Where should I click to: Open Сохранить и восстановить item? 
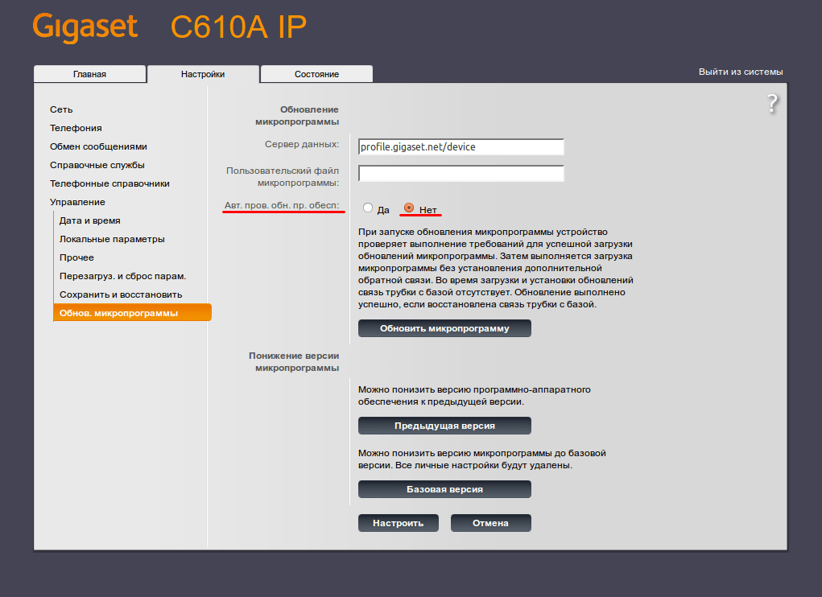point(121,294)
